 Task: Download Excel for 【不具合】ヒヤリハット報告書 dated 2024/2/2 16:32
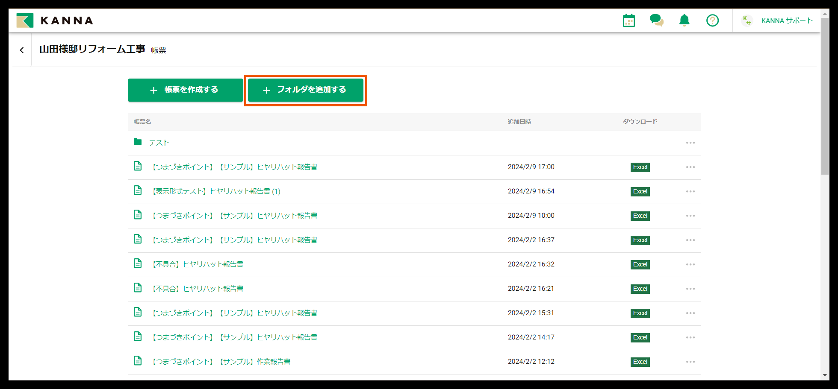pos(640,264)
